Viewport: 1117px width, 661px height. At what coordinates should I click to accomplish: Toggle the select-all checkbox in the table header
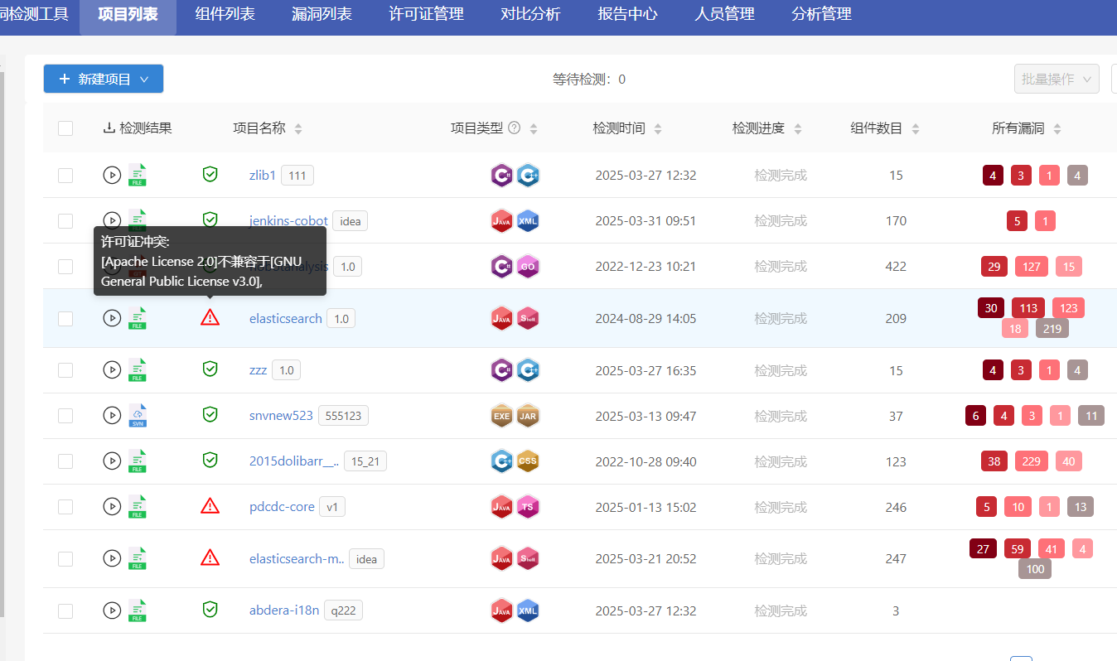[x=65, y=128]
